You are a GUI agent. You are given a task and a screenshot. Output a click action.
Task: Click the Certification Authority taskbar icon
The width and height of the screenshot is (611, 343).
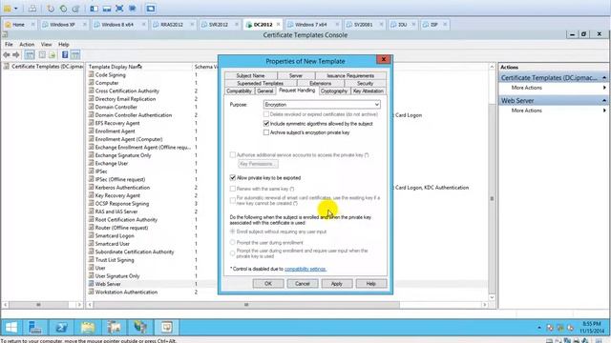(x=140, y=328)
